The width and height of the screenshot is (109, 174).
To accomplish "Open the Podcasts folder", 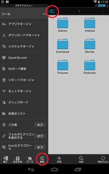I will click(x=90, y=67).
